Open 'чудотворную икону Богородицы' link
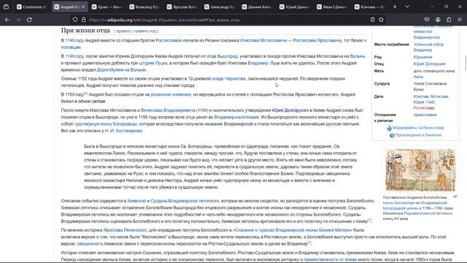The height and width of the screenshot is (263, 467). click(105, 123)
